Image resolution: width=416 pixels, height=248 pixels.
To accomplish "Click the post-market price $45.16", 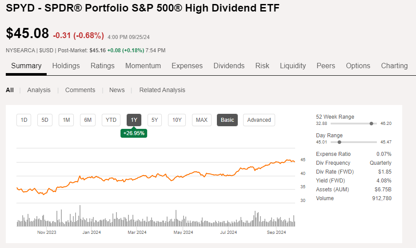I will tap(97, 50).
